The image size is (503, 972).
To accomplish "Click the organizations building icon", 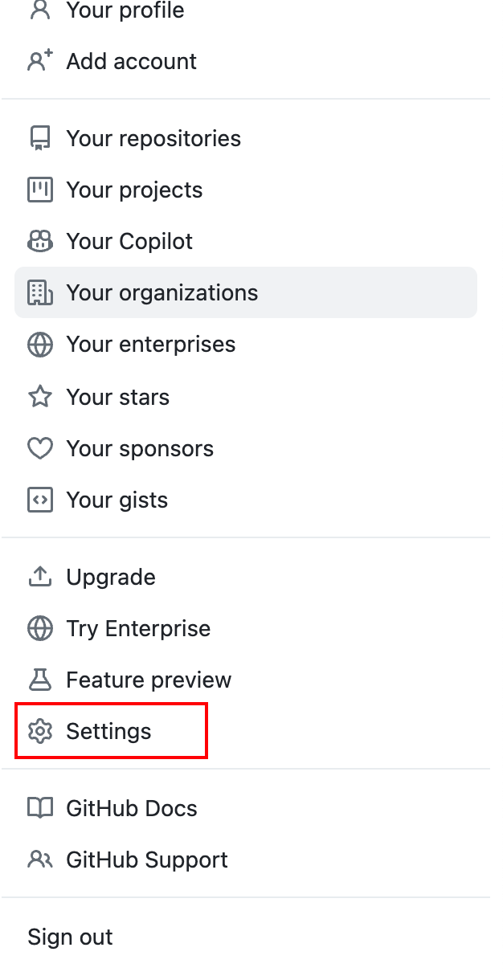I will pyautogui.click(x=39, y=293).
